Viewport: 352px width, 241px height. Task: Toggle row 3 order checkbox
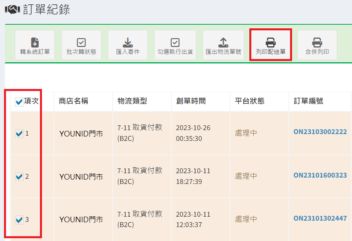click(x=19, y=219)
